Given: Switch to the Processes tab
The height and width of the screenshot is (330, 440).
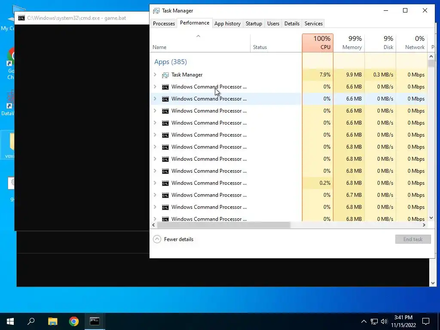Looking at the screenshot, I should pyautogui.click(x=164, y=24).
